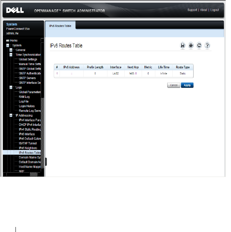Open Manual Time Settings tree item
This screenshot has height=232, width=231.
coord(30,64)
